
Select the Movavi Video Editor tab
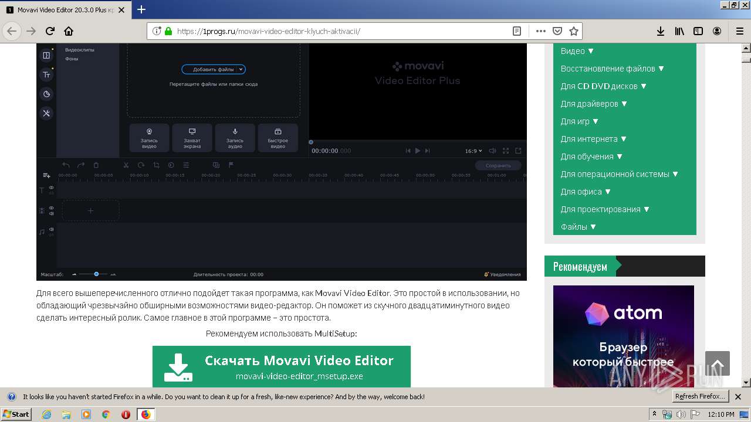coord(65,10)
